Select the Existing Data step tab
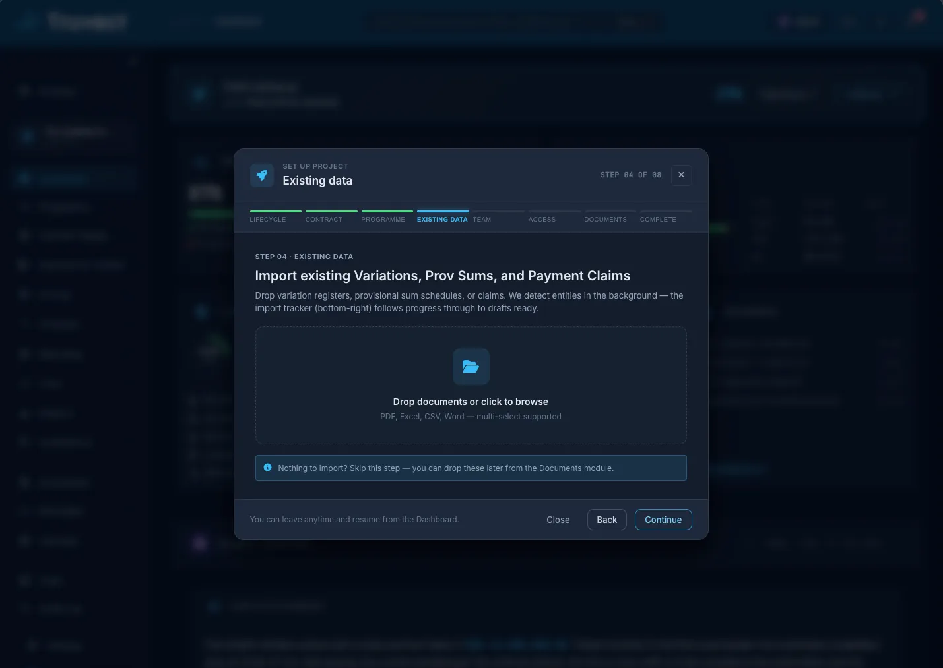943x668 pixels. (443, 217)
